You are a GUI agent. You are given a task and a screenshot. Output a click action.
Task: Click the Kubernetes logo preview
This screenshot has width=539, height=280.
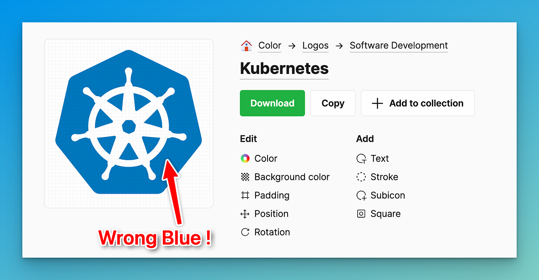click(129, 123)
